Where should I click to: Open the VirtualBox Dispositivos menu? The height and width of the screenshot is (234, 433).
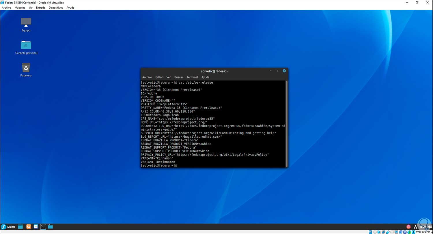[56, 8]
